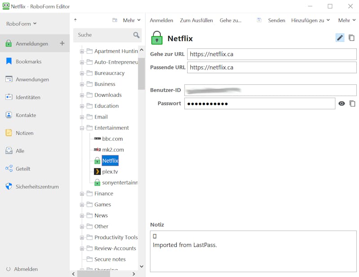This screenshot has width=359, height=277.
Task: Click the up arrow navigation icon
Action: click(75, 20)
